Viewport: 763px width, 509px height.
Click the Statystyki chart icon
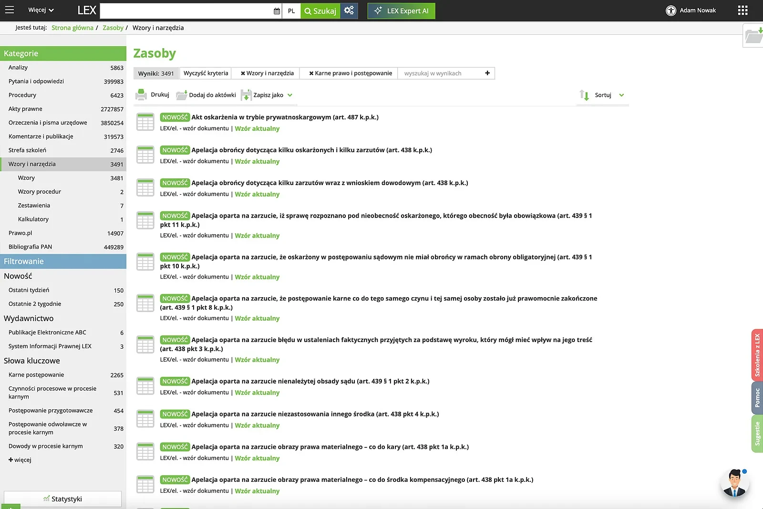coord(46,499)
